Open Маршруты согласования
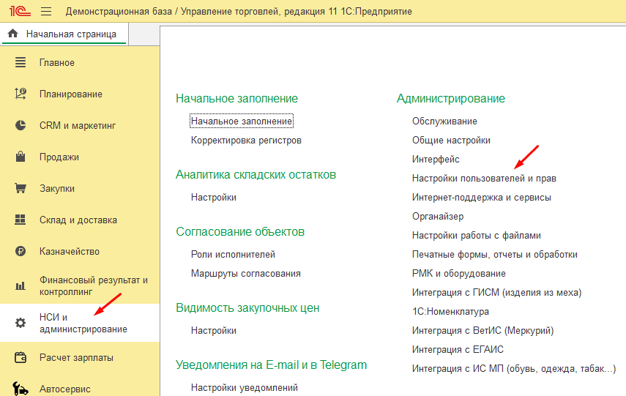Viewport: 626px width, 396px height. tap(246, 274)
